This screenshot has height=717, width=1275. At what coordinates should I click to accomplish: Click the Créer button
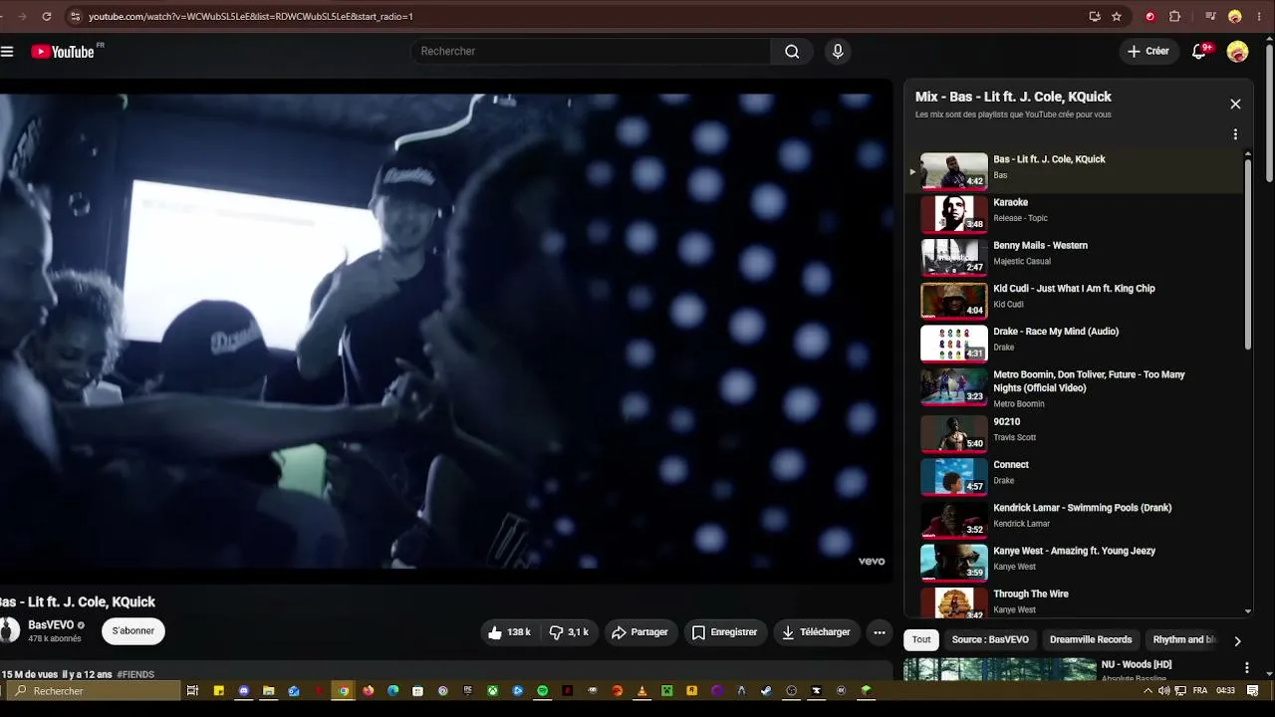[1148, 52]
